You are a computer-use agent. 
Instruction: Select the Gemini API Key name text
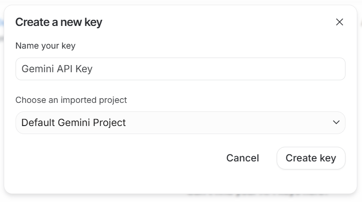coord(57,69)
